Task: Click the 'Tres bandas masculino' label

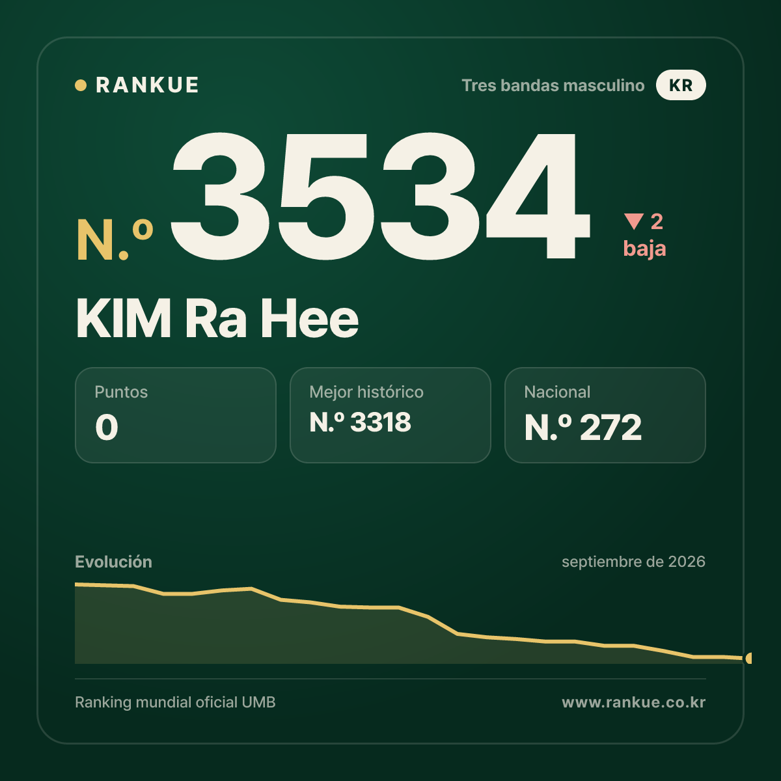Action: [553, 85]
